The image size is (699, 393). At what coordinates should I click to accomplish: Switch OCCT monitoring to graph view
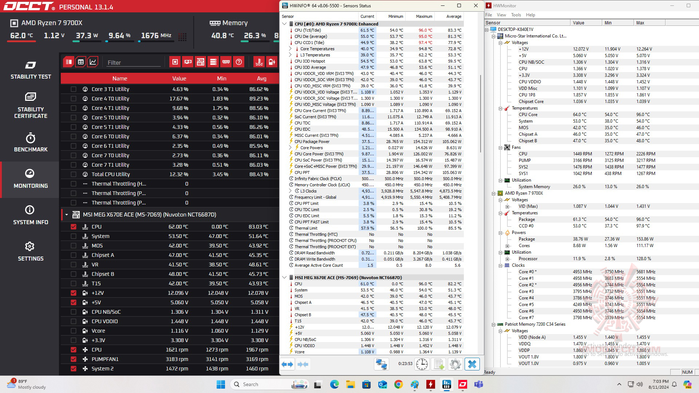coord(93,62)
